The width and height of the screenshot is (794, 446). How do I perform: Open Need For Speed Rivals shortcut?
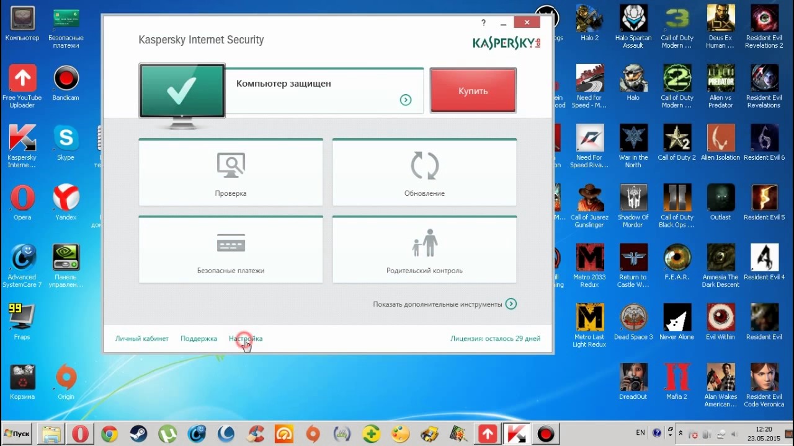(590, 146)
